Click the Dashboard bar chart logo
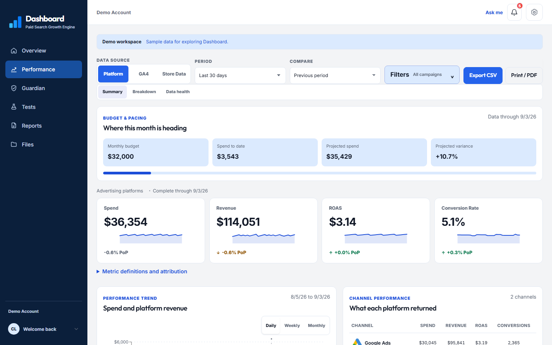This screenshot has height=345, width=552. tap(15, 22)
